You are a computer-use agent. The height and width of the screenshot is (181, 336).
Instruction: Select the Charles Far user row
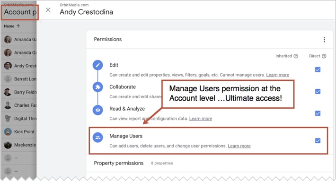click(x=18, y=105)
